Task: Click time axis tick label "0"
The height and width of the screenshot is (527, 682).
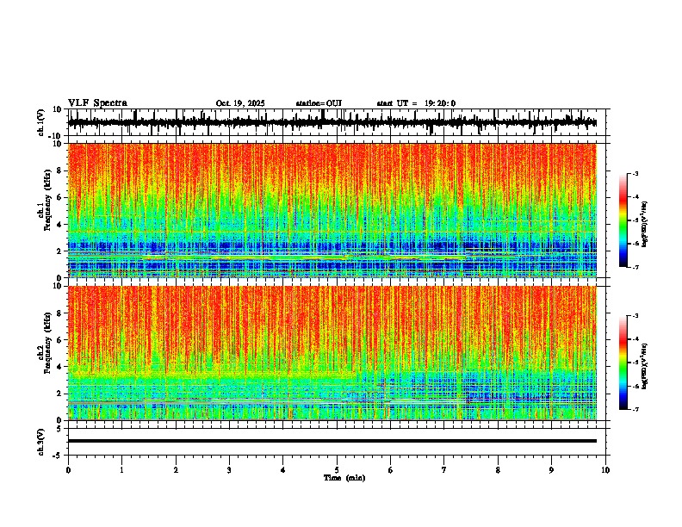Action: click(68, 470)
